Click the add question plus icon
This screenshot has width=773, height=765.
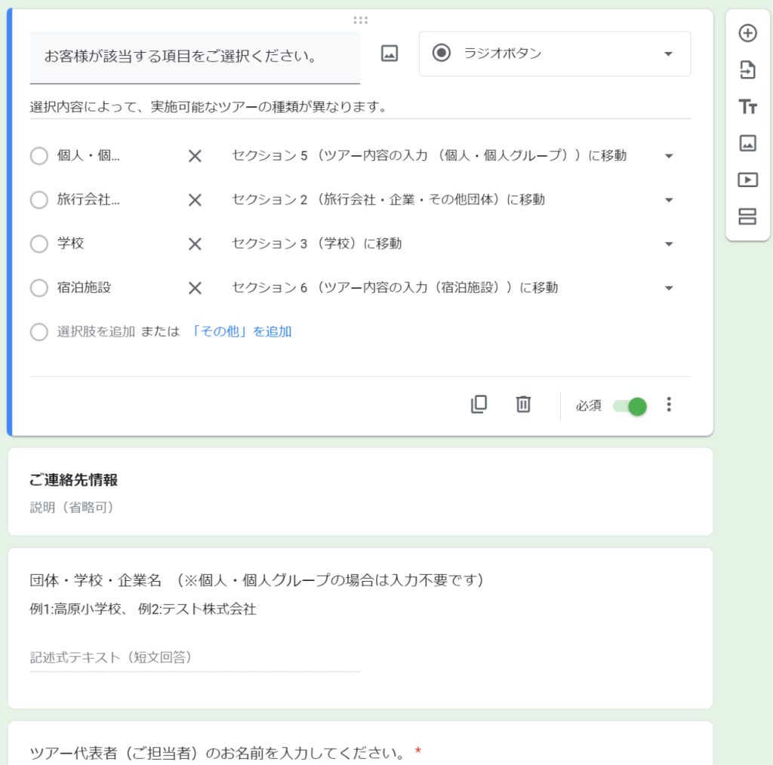747,33
